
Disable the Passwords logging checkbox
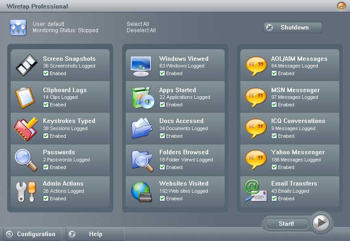click(46, 167)
